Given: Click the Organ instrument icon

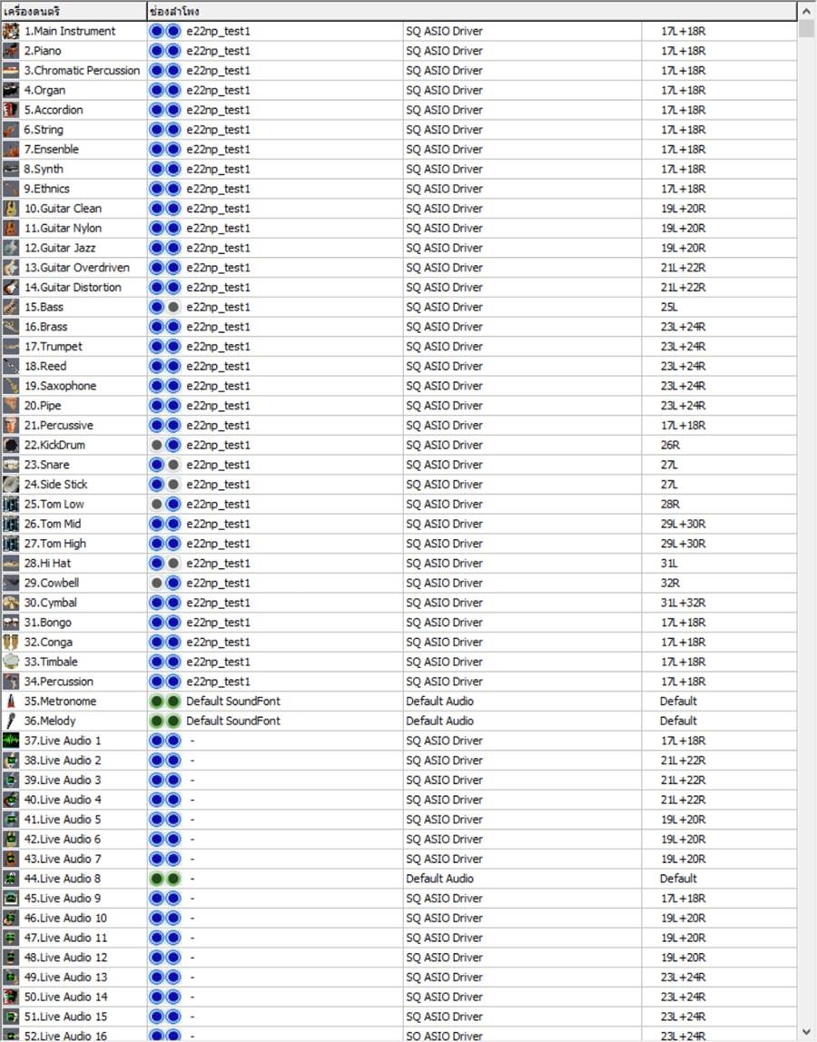Looking at the screenshot, I should coord(11,91).
